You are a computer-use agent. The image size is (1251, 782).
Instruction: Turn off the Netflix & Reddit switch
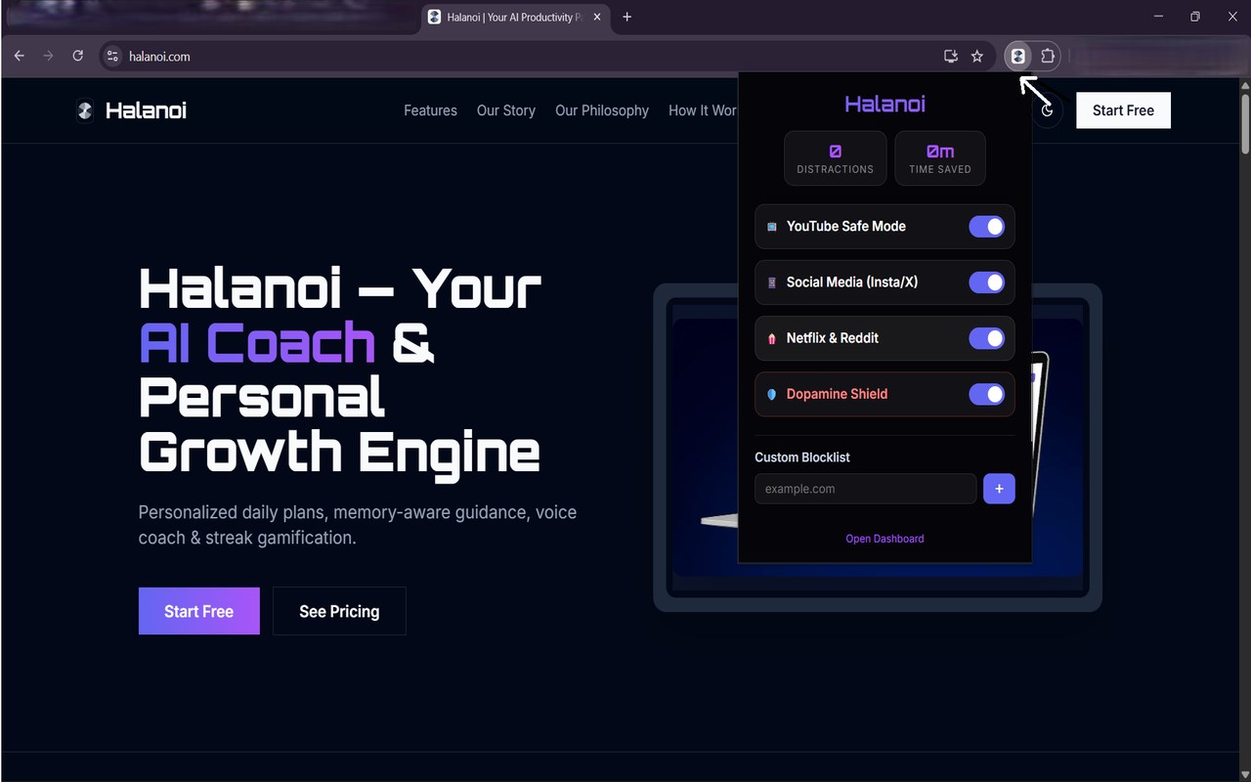986,338
